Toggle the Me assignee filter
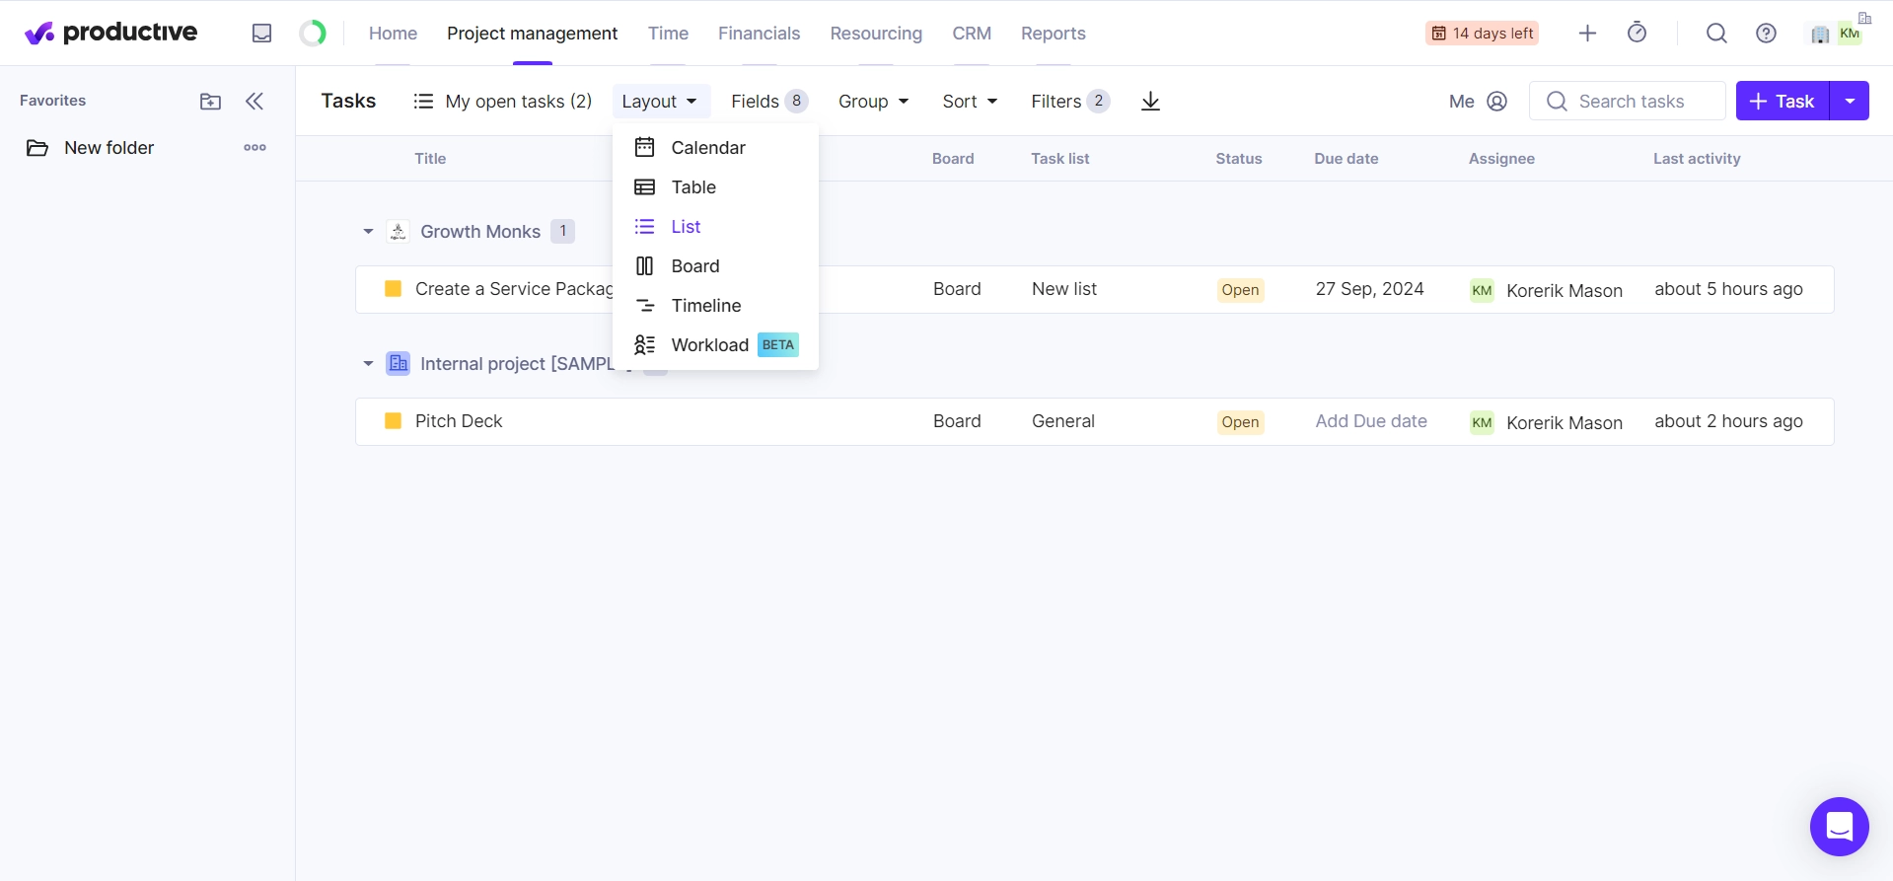The image size is (1893, 881). coord(1478,102)
